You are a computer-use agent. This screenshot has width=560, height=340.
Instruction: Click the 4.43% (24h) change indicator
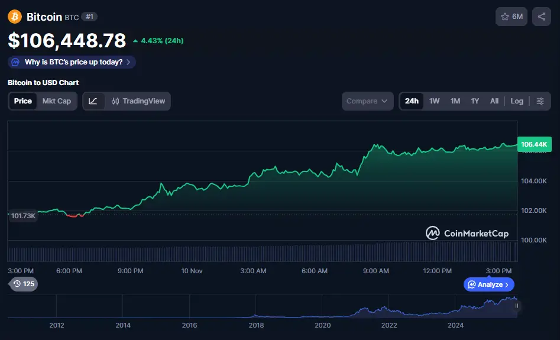tap(158, 41)
